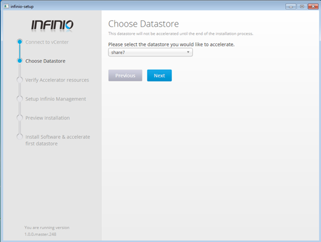
Task: Click the Install Software step marker
Action: pos(20,137)
